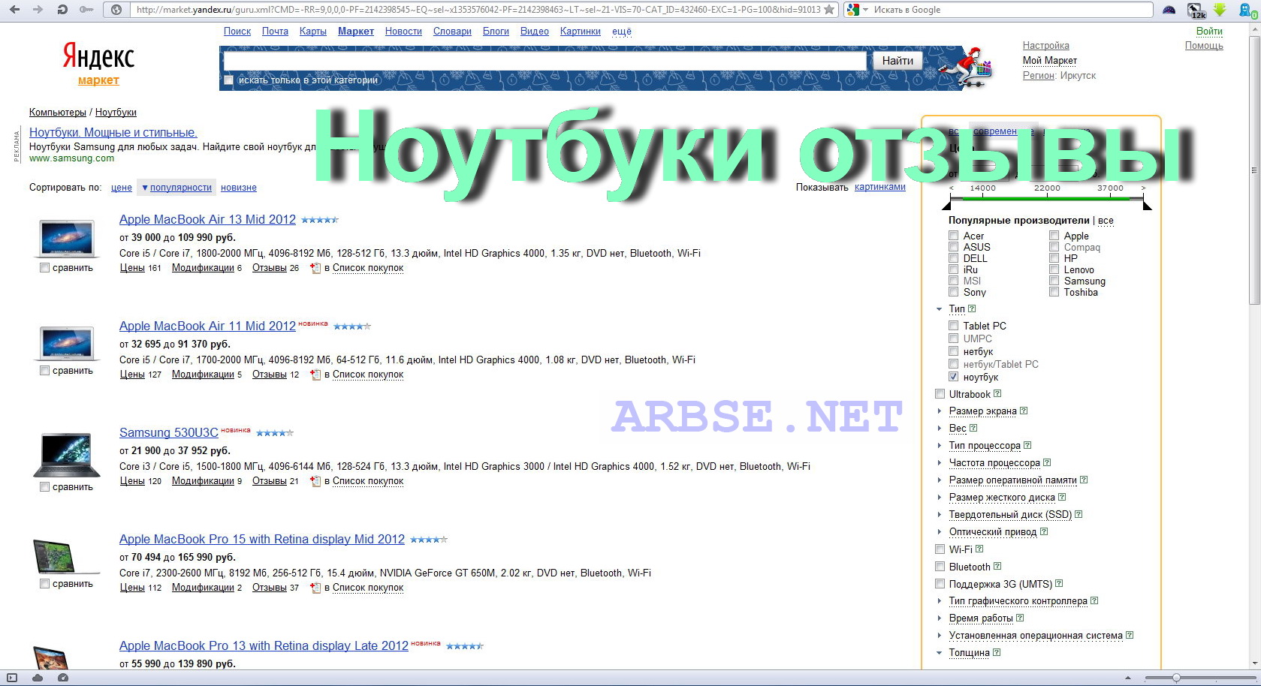Open the speedometer extension icon
The height and width of the screenshot is (686, 1261).
(1169, 10)
